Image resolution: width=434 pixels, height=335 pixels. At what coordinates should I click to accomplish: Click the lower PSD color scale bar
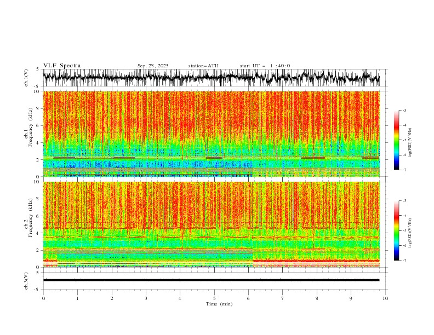pos(396,230)
